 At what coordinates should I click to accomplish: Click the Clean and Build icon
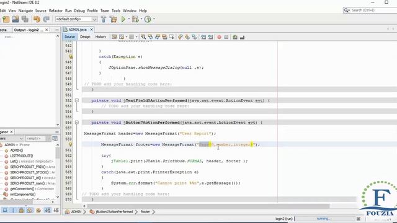[113, 19]
